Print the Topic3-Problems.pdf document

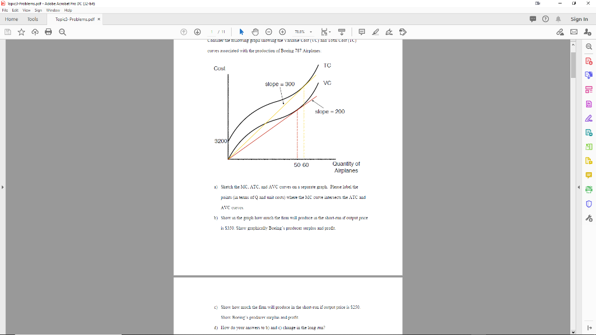pyautogui.click(x=48, y=32)
